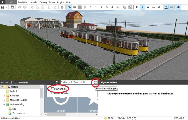188x120 pixels.
Task: Open the simulation time clock icon
Action: tap(125, 7)
